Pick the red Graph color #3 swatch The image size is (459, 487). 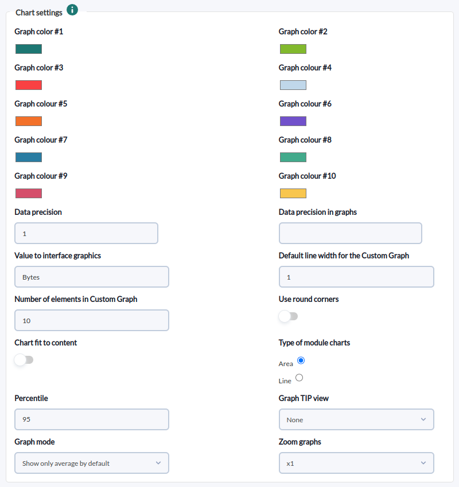[x=29, y=85]
